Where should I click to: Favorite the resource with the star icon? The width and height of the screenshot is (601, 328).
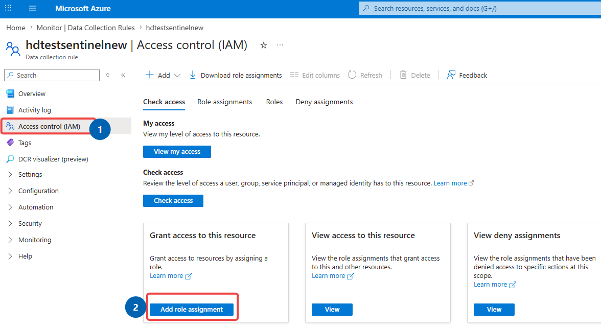[x=264, y=45]
